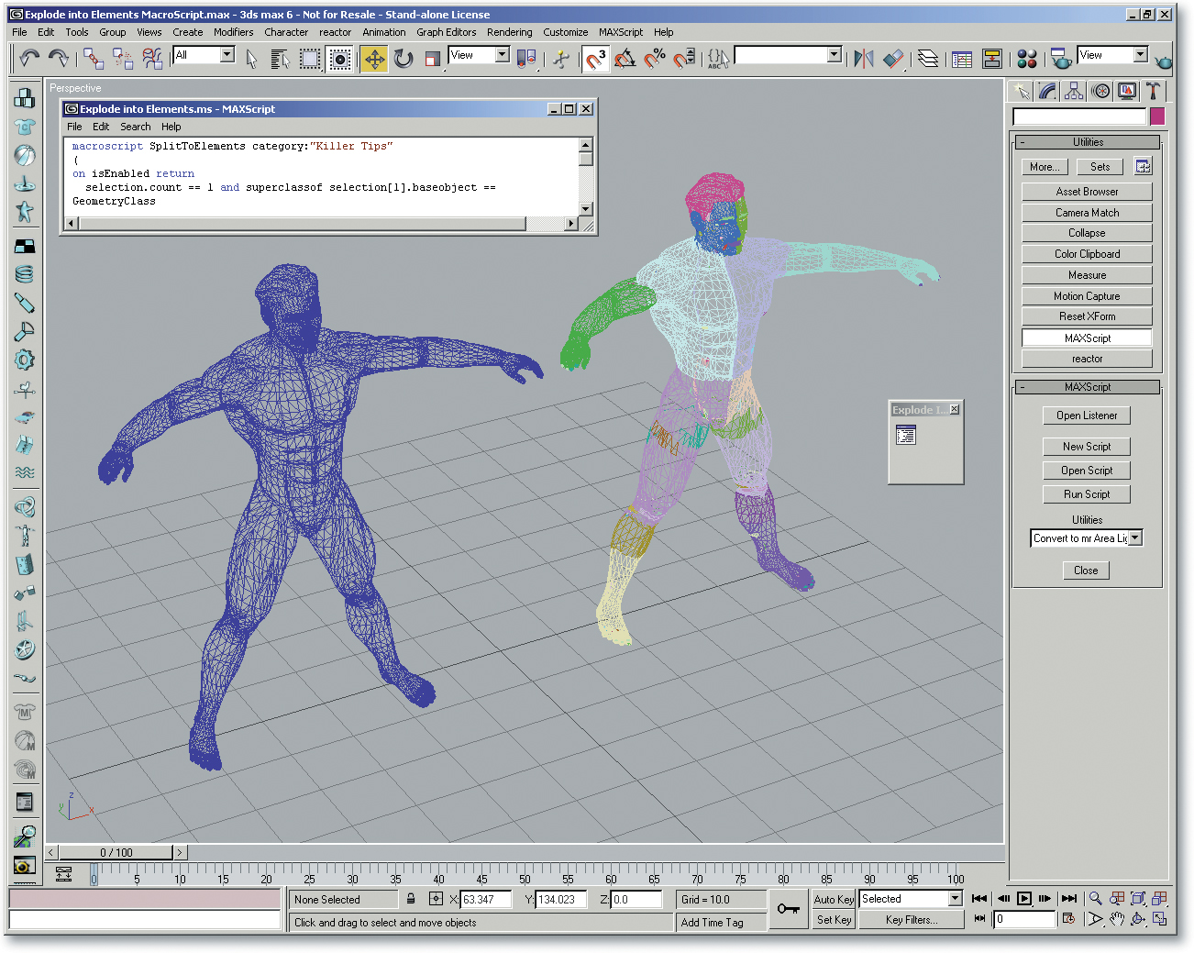Click the New Script button

click(1087, 447)
